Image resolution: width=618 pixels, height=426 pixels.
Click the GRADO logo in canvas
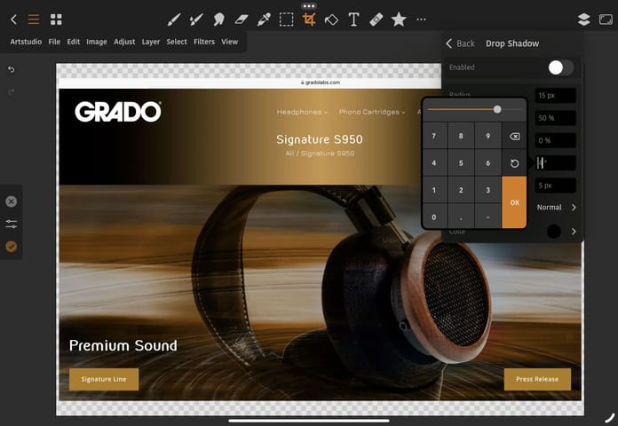(x=118, y=112)
